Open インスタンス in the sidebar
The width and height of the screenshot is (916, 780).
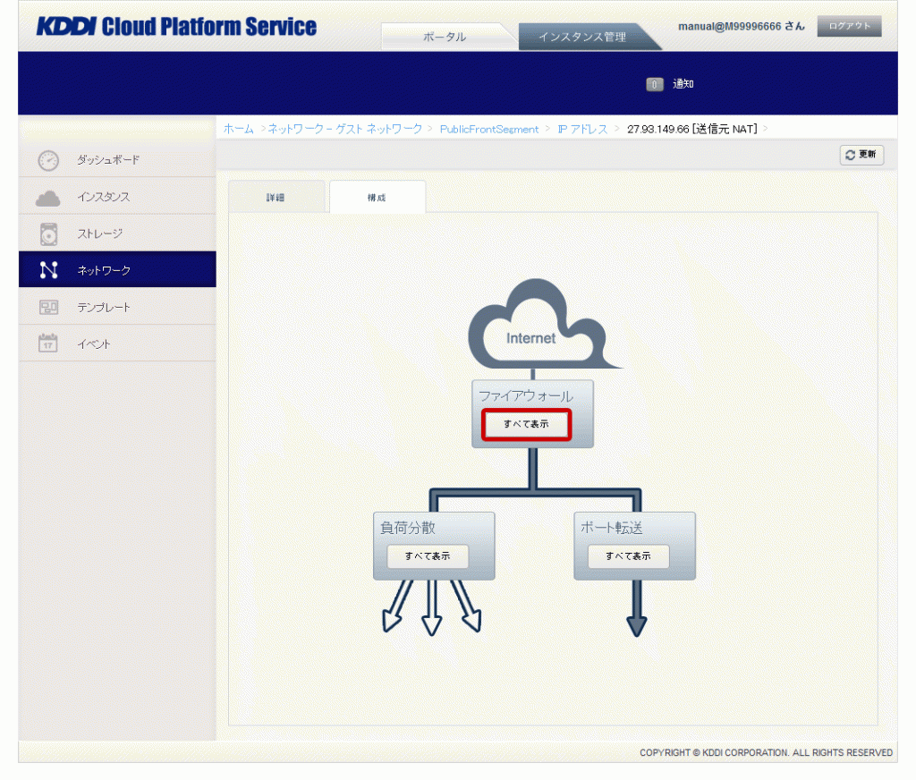[117, 196]
